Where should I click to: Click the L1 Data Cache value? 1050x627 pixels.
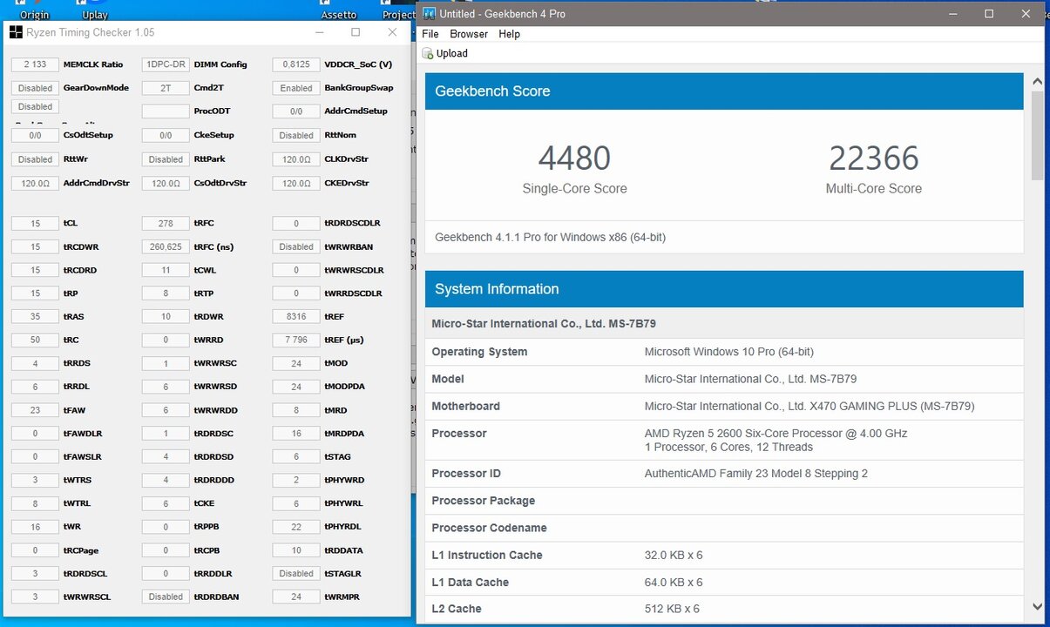[674, 583]
